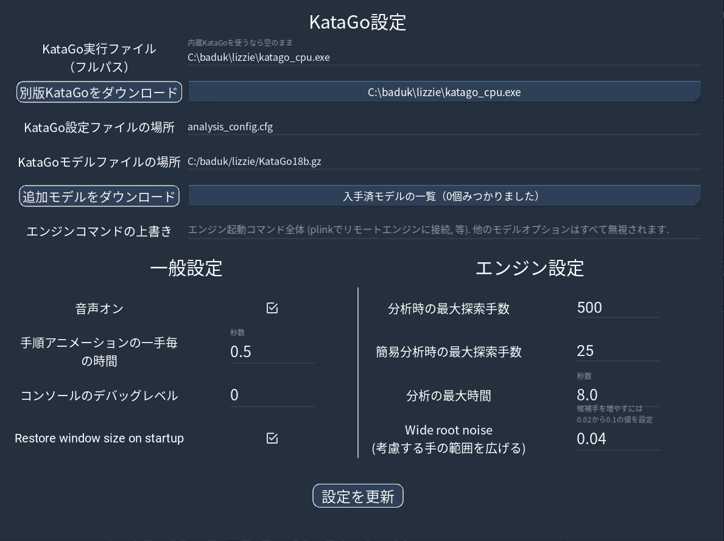
Task: Click the console debug level field showing 0
Action: [272, 395]
